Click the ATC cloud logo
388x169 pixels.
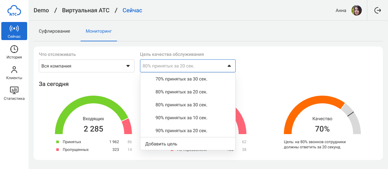point(14,10)
